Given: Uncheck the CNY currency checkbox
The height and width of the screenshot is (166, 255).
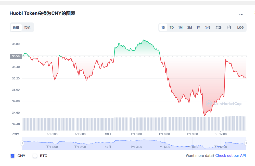Looking at the screenshot, I should (x=12, y=156).
